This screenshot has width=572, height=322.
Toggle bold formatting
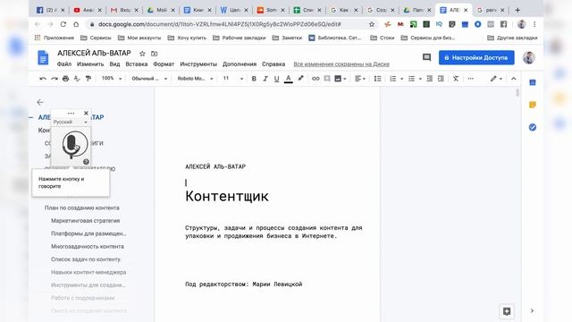254,79
